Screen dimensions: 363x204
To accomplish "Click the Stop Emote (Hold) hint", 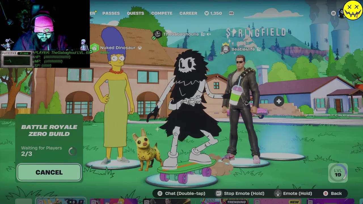I will point(240,194).
